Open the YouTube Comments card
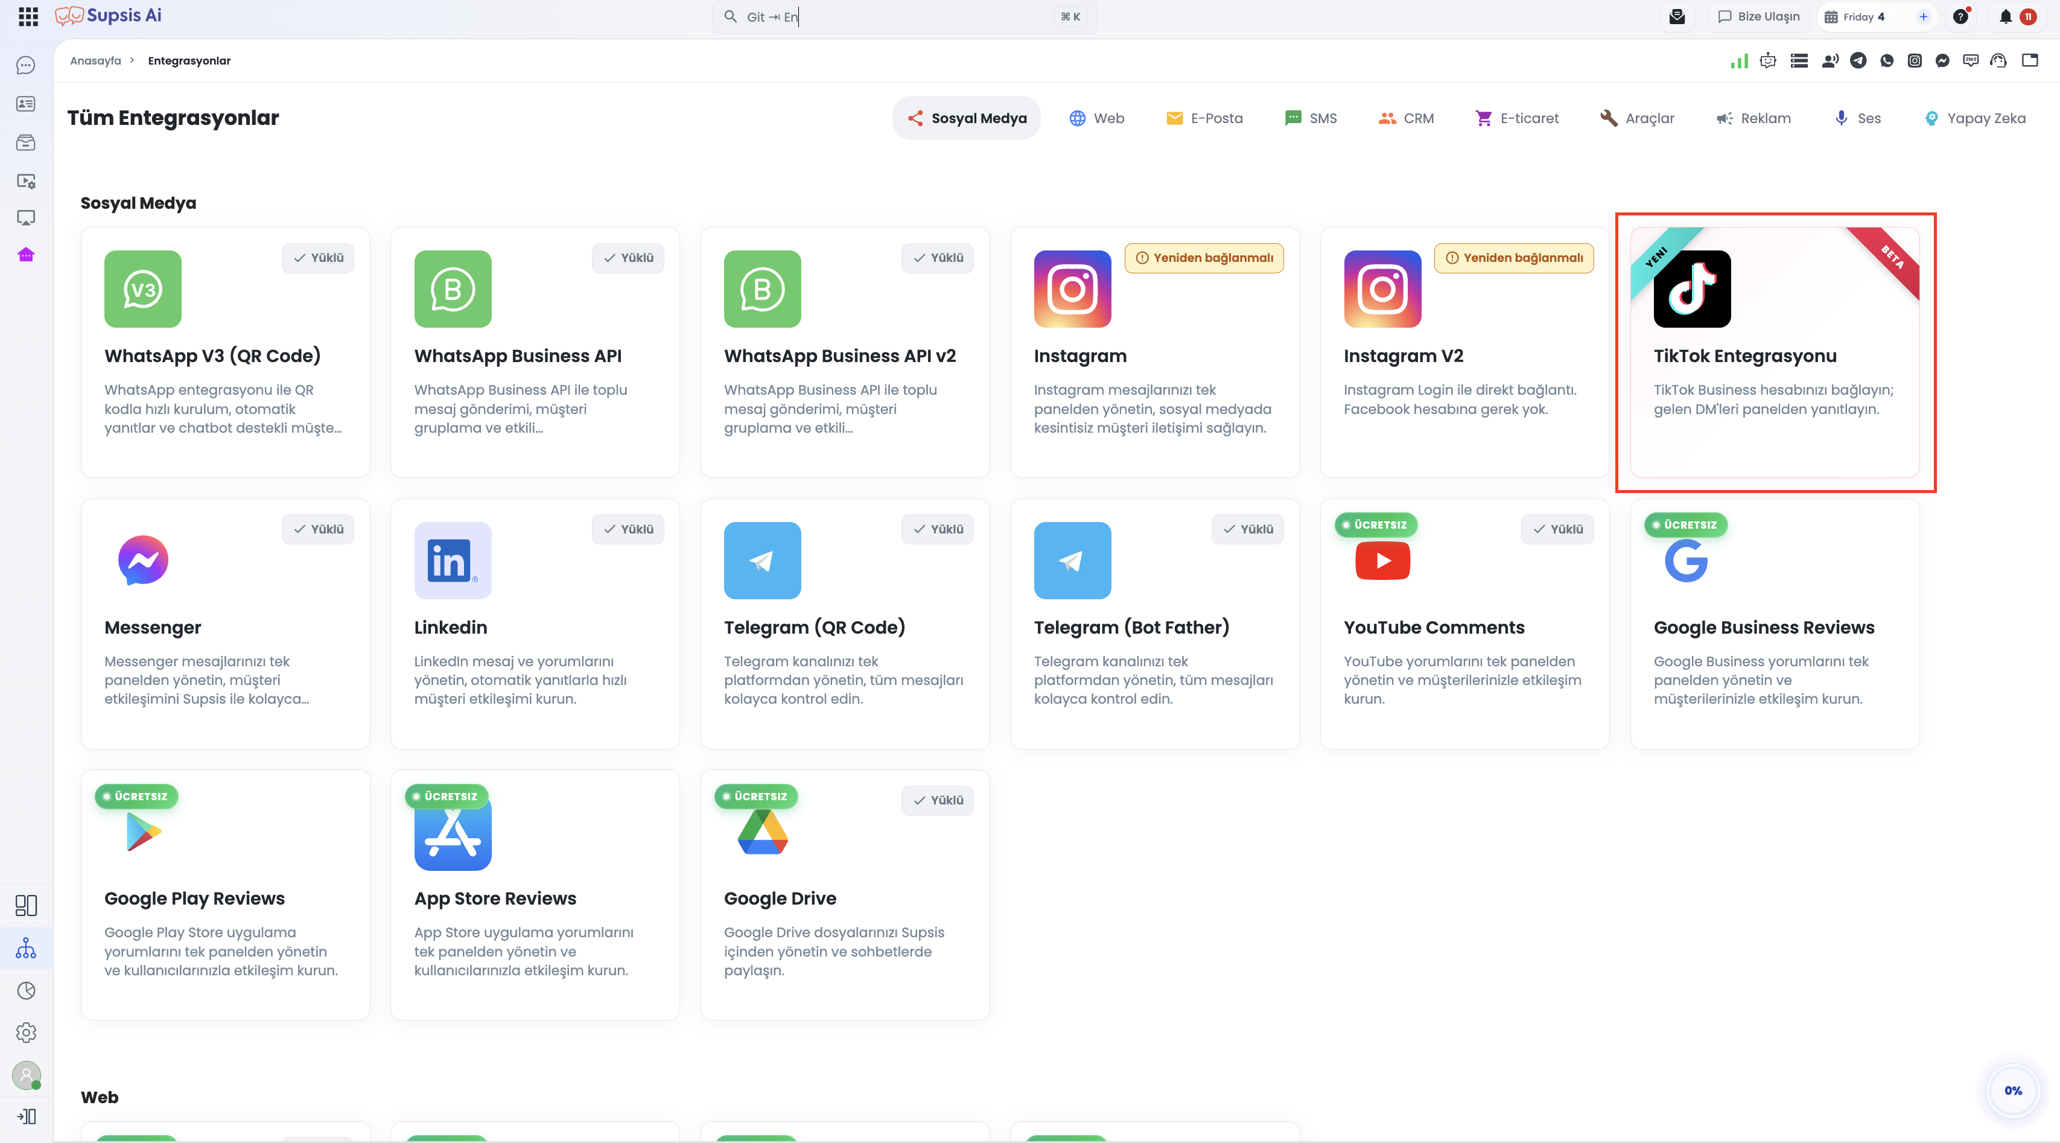 click(1464, 624)
